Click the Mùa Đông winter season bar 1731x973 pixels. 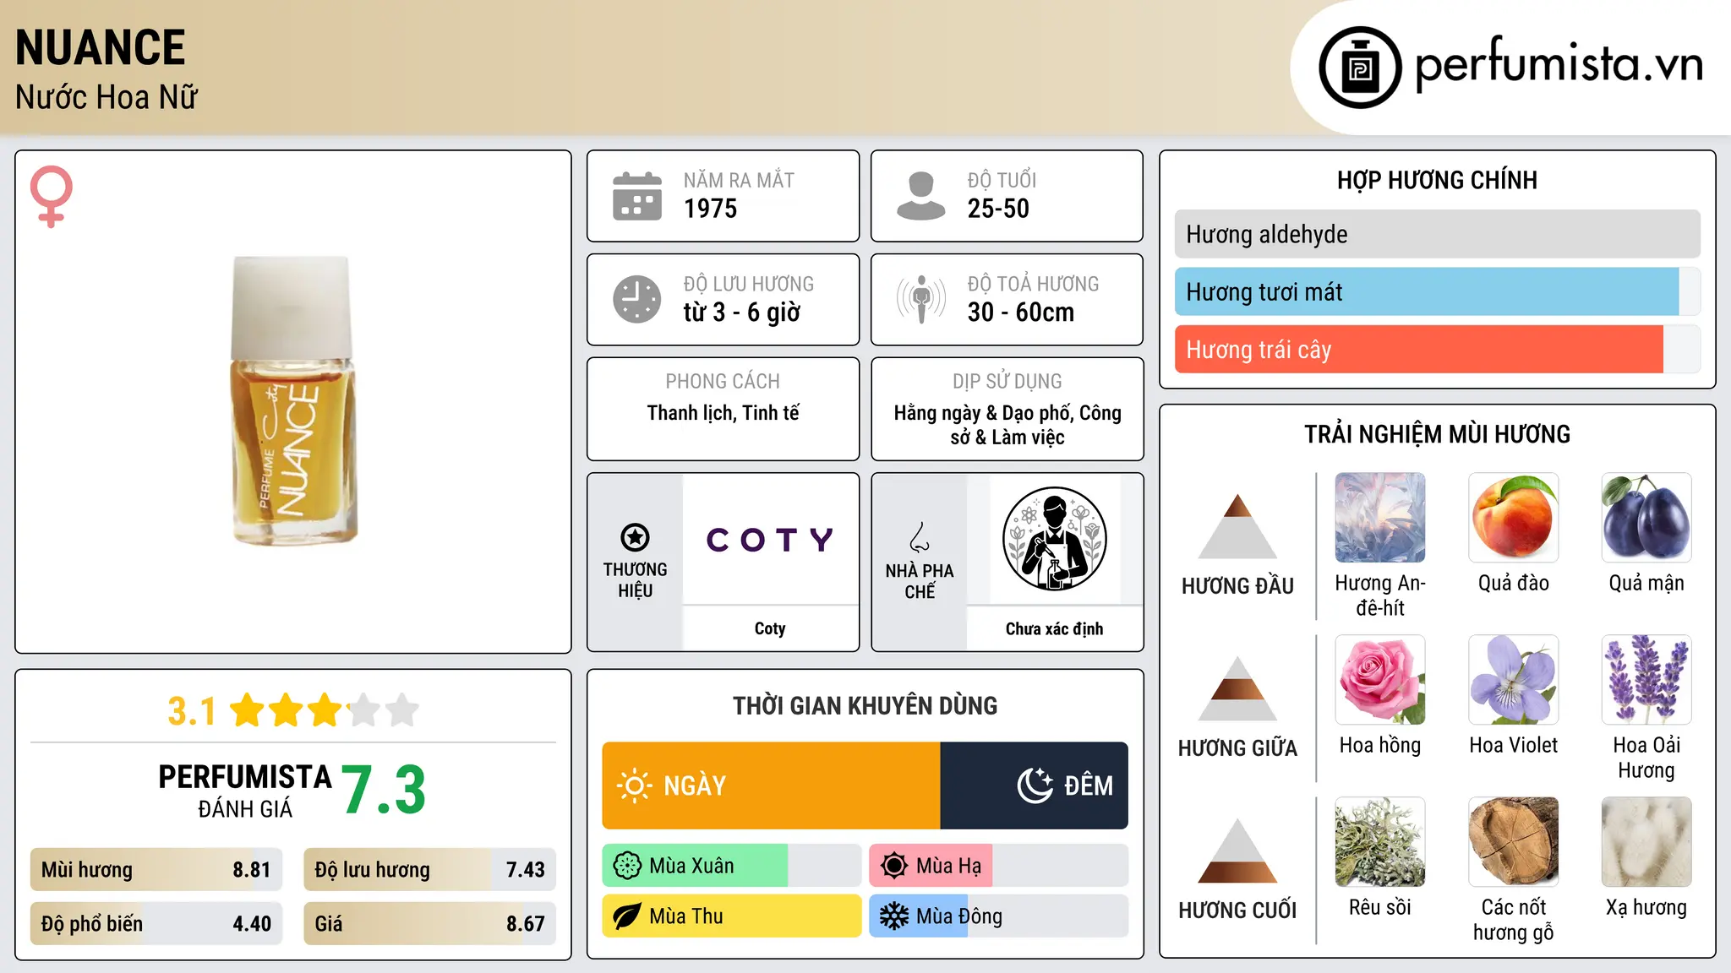(999, 916)
